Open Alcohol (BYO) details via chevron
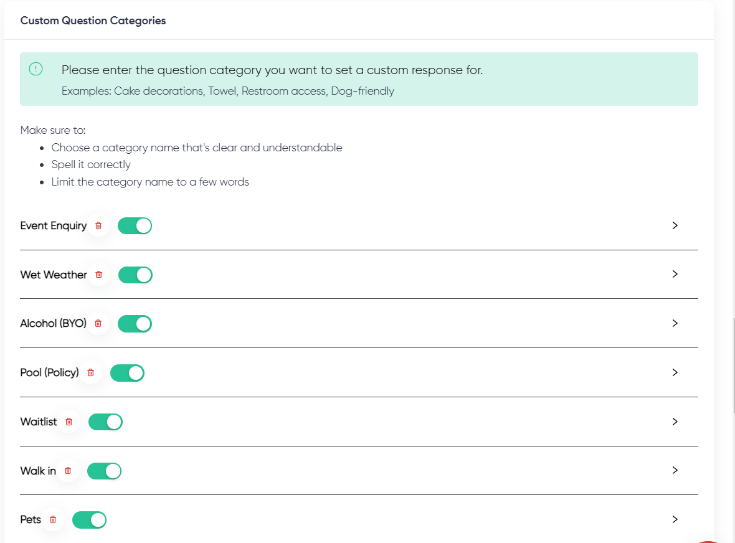The width and height of the screenshot is (735, 543). (x=675, y=323)
